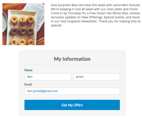Click the Email field label
This screenshot has width=142, height=119.
28,84
